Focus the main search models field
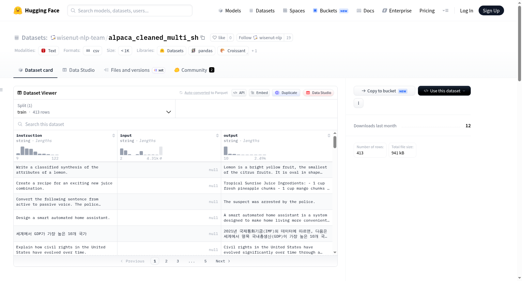Image resolution: width=522 pixels, height=281 pixels. [130, 10]
